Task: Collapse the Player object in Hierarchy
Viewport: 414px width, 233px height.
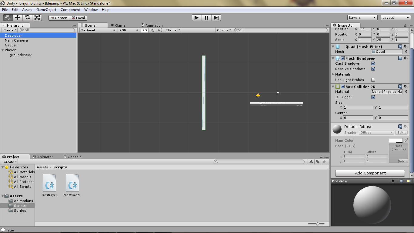Action: [3, 50]
